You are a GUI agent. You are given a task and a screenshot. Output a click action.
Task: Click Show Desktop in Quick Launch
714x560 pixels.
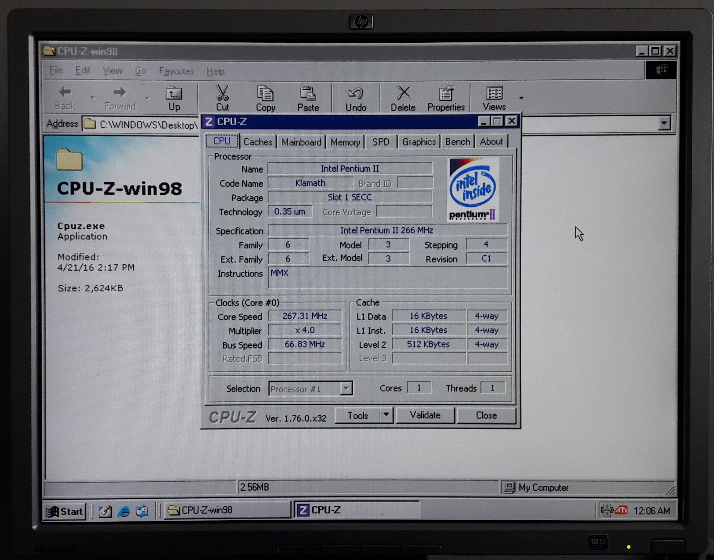pyautogui.click(x=105, y=511)
